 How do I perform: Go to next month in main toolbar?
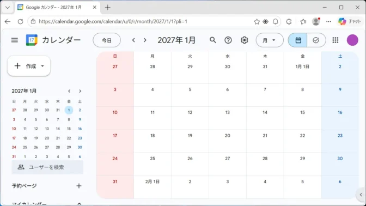(x=145, y=40)
